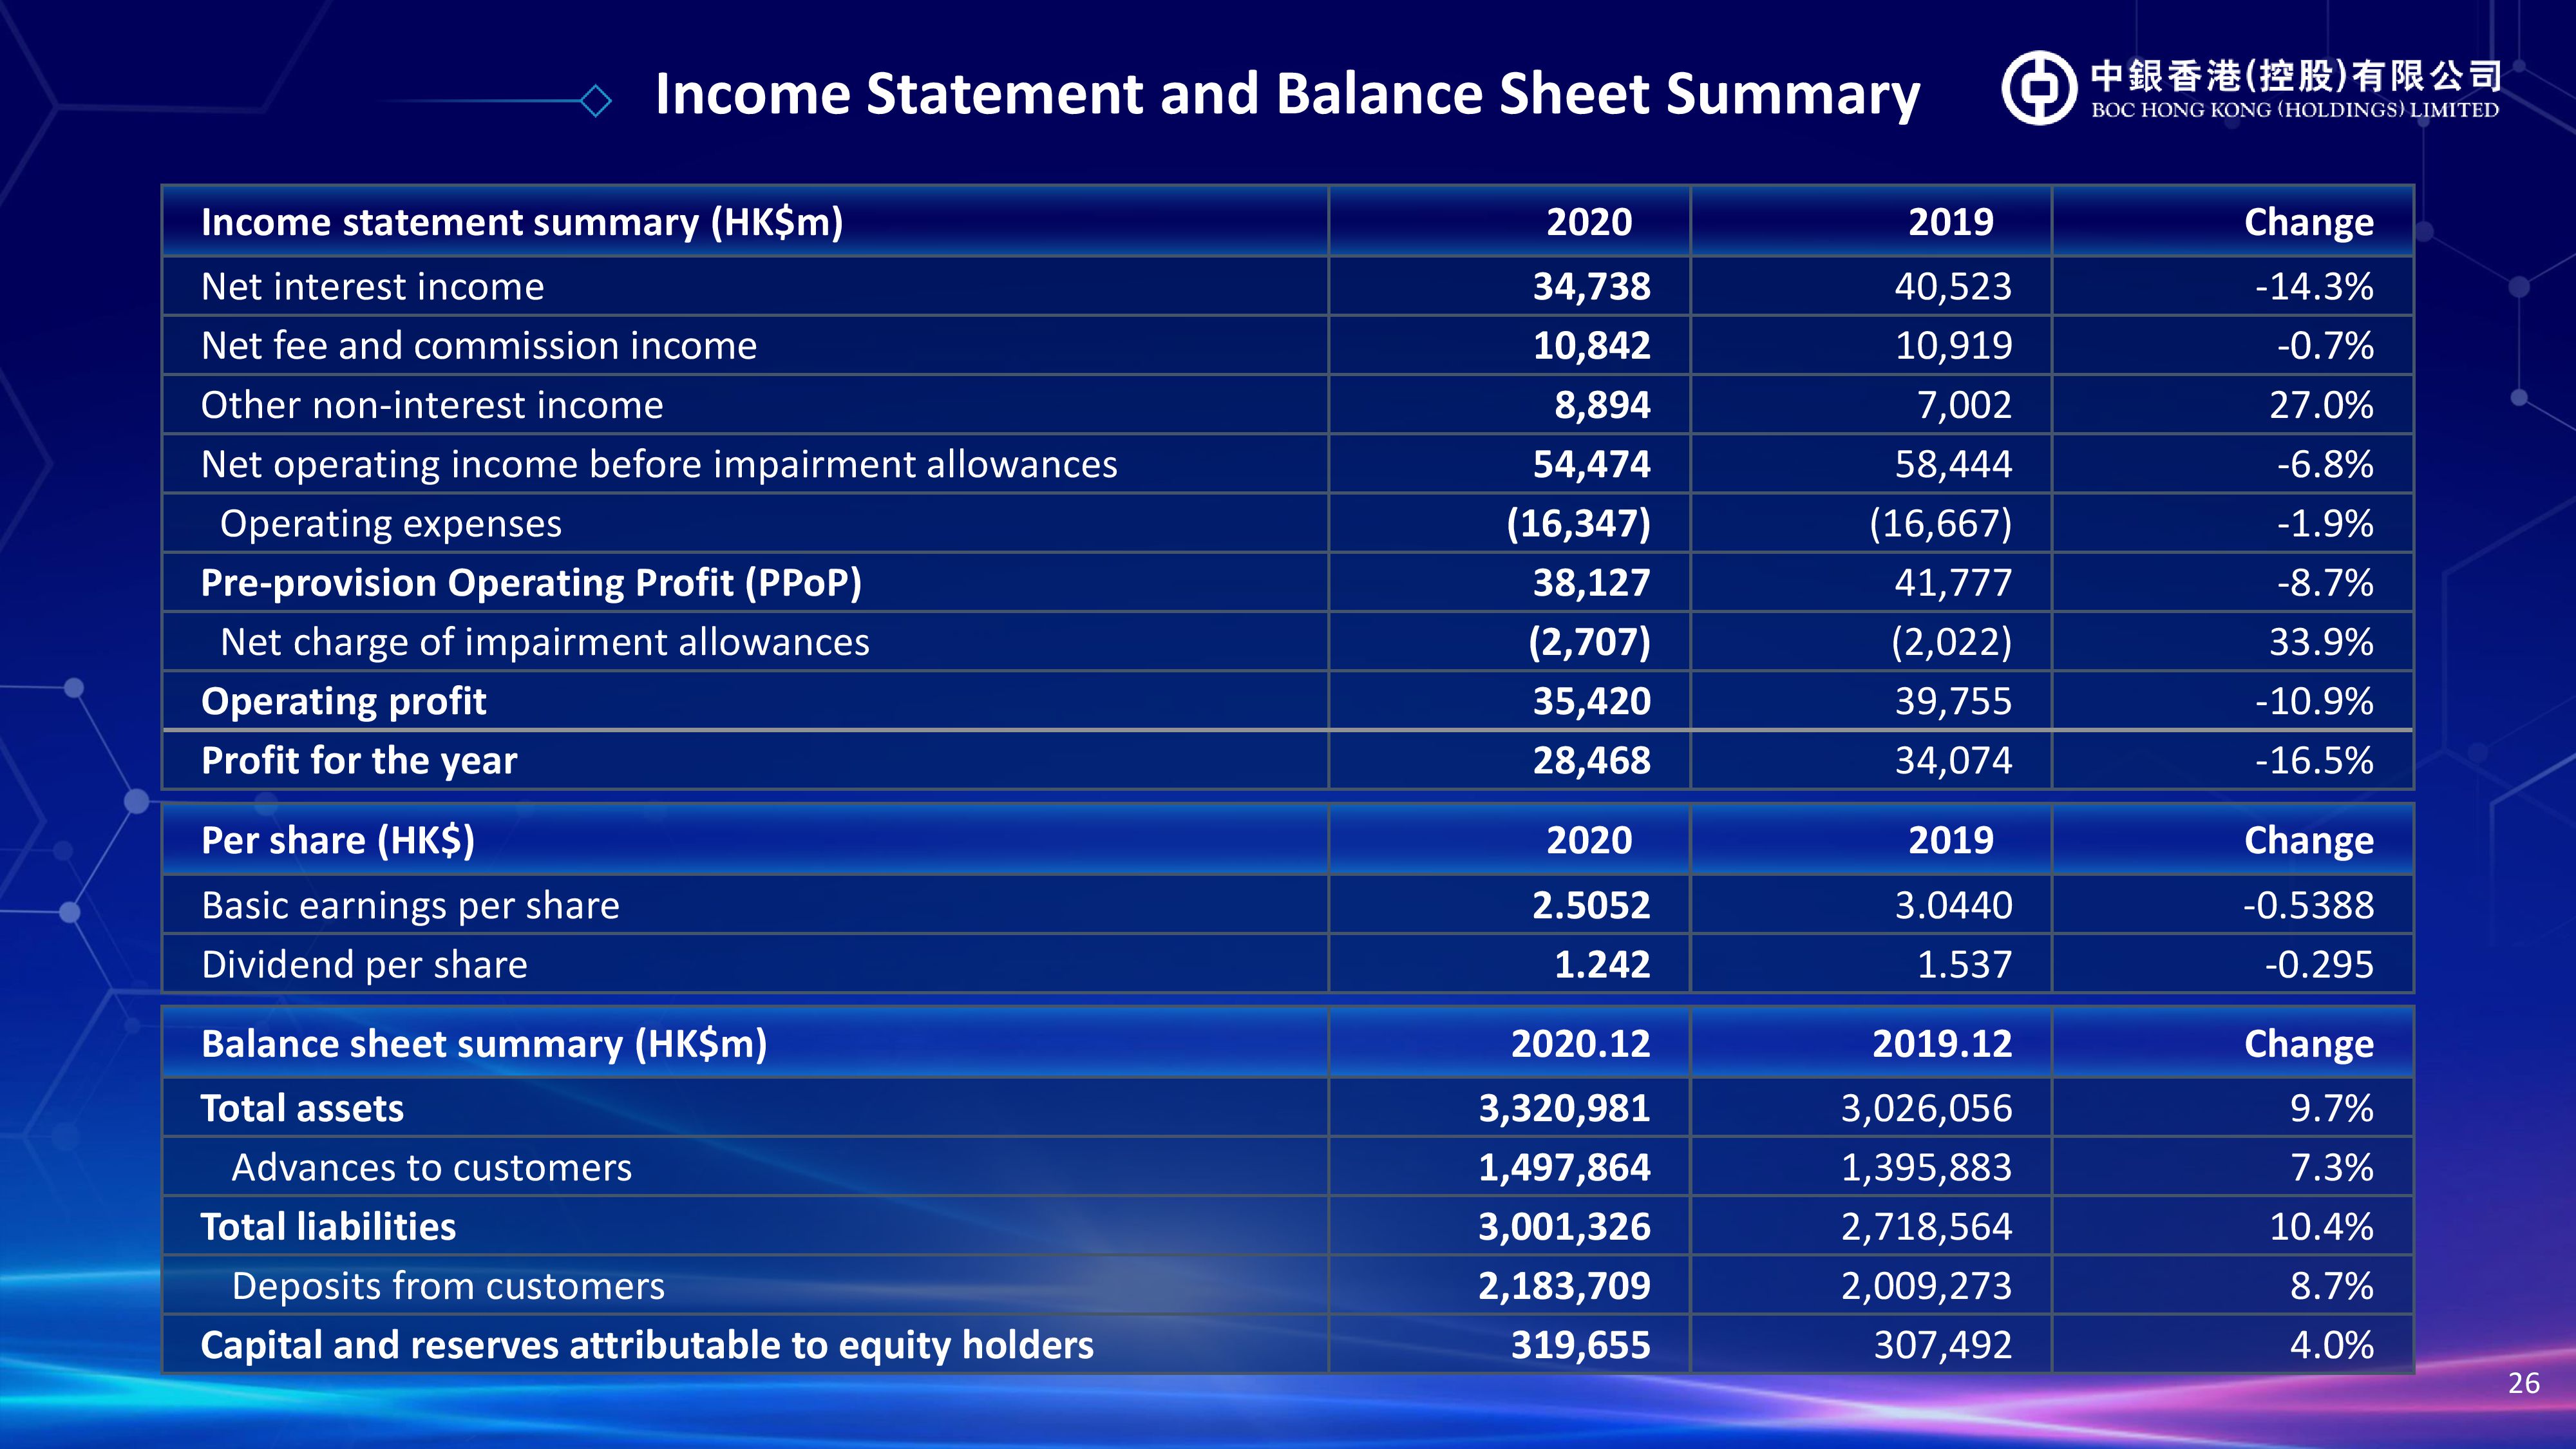Click the Operating profit row label
This screenshot has width=2576, height=1449.
[x=344, y=702]
